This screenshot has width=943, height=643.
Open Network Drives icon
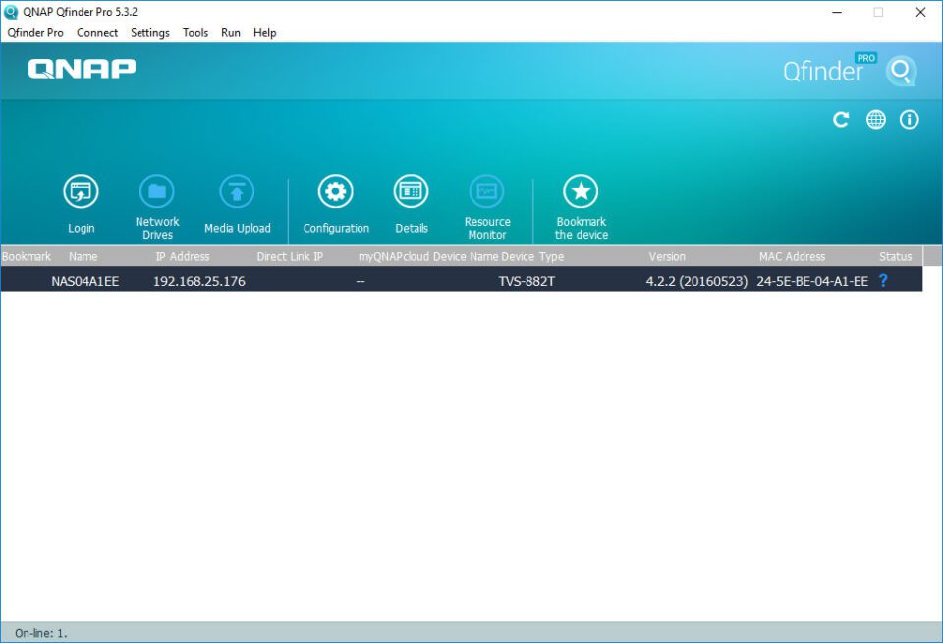point(157,191)
